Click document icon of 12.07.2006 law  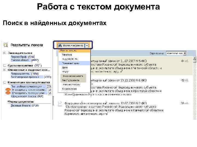coord(60,104)
